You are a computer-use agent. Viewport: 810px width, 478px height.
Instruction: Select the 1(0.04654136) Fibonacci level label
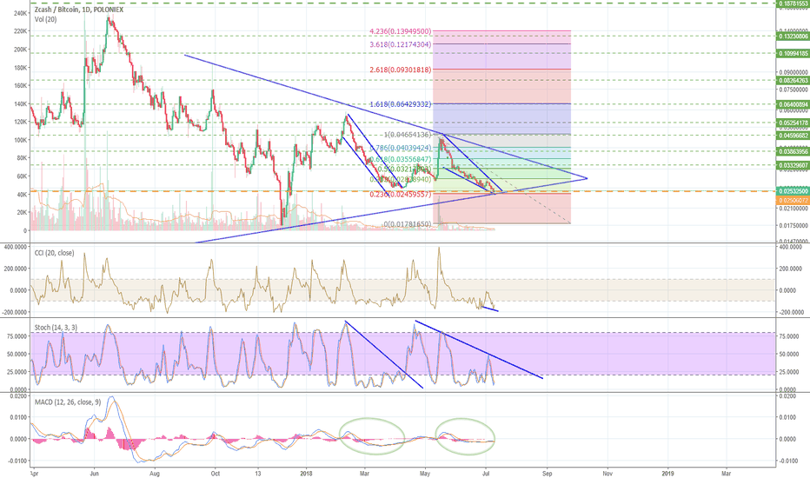tap(406, 135)
